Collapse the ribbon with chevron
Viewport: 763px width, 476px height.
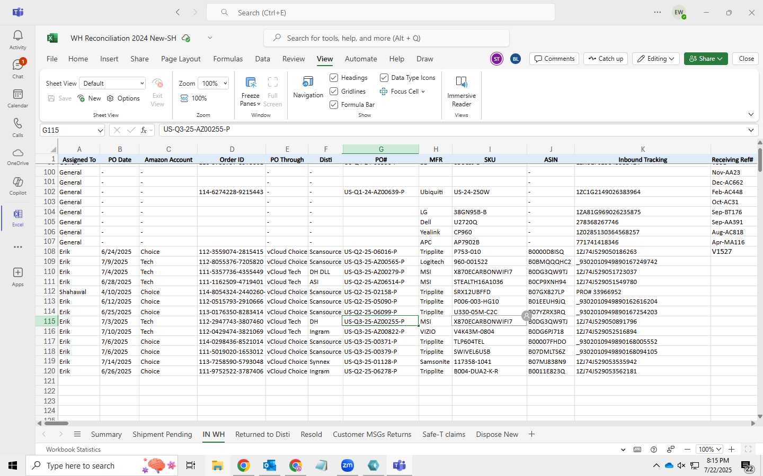tap(751, 114)
